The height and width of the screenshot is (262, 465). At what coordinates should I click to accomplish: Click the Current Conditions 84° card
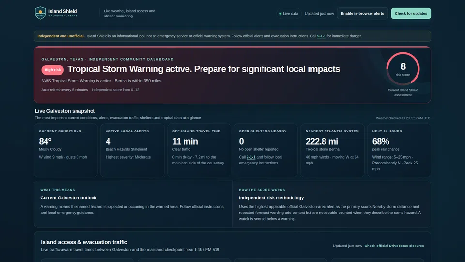point(65,150)
